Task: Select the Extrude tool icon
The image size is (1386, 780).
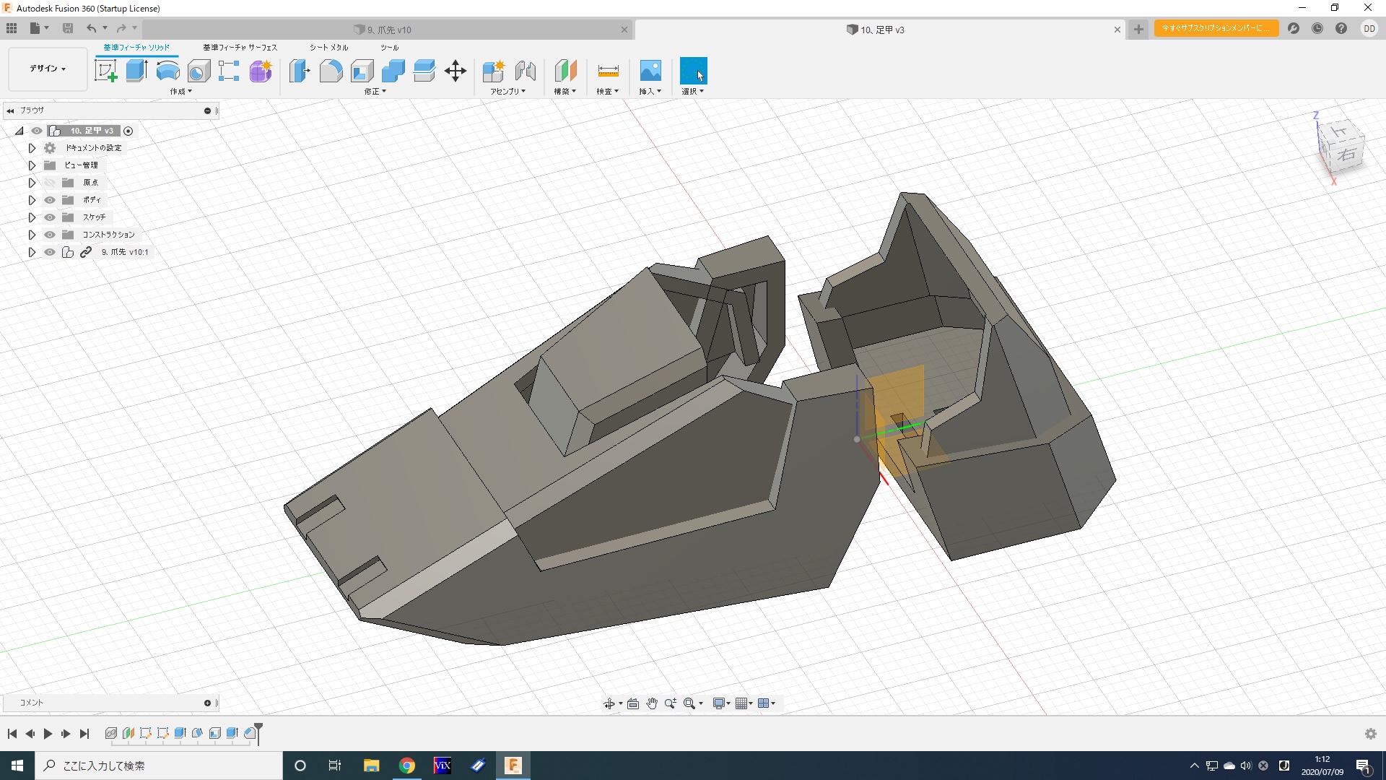Action: (x=136, y=71)
